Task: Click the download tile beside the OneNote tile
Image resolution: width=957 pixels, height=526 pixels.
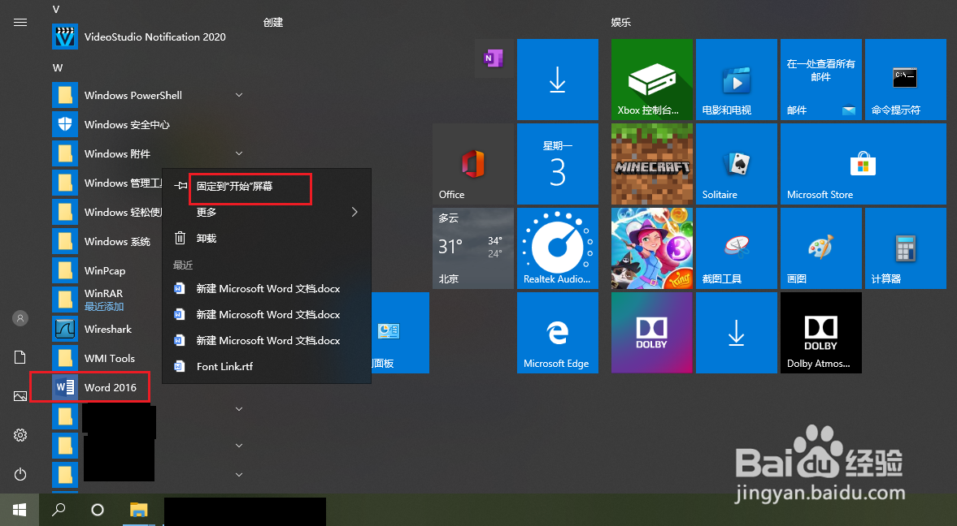Action: (558, 80)
